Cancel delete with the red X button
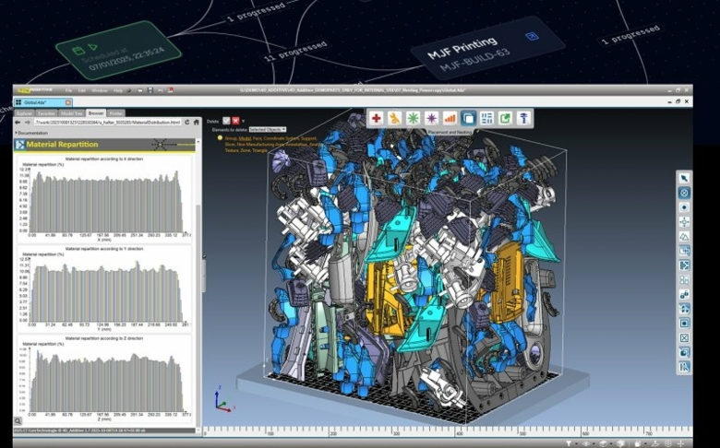Screen dimensions: 720x448 235,121
